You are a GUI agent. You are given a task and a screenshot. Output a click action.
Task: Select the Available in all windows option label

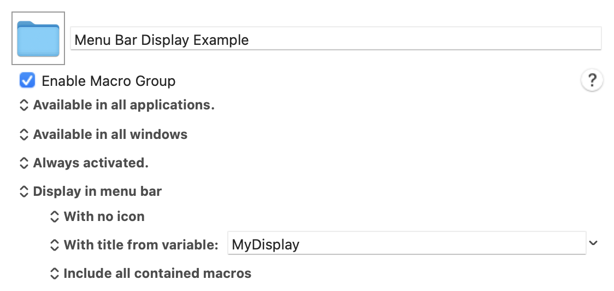(x=110, y=134)
